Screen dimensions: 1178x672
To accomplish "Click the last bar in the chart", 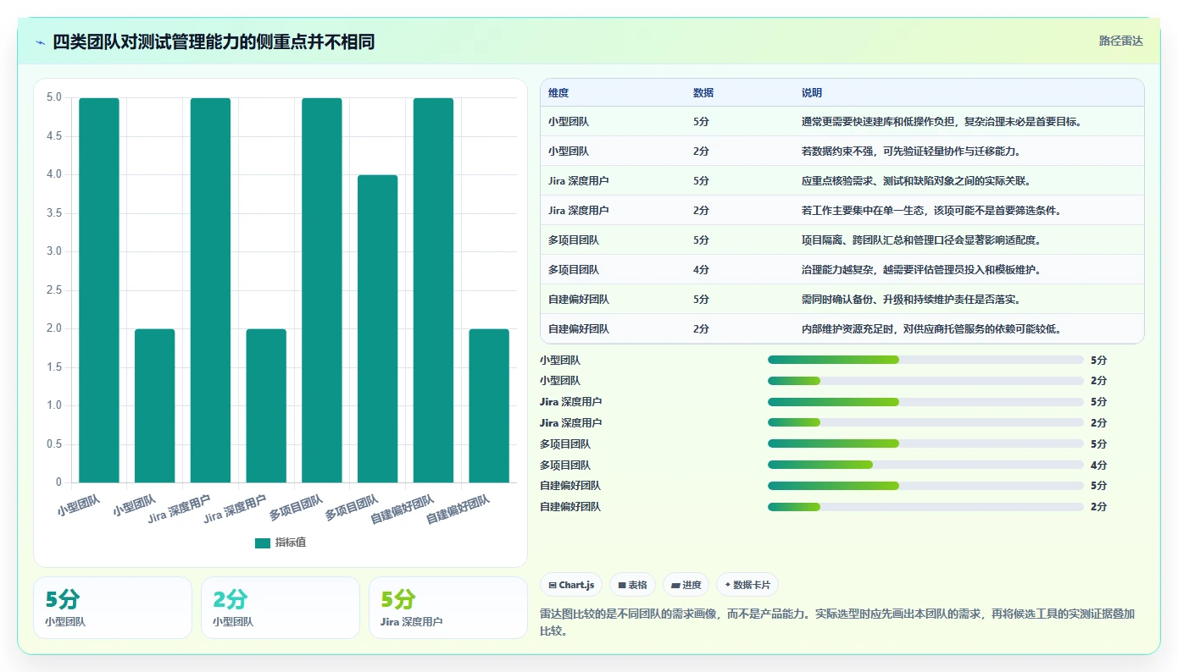I will pyautogui.click(x=489, y=405).
